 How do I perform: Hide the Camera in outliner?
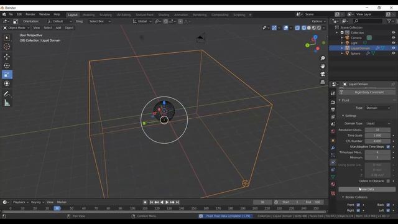click(x=393, y=37)
